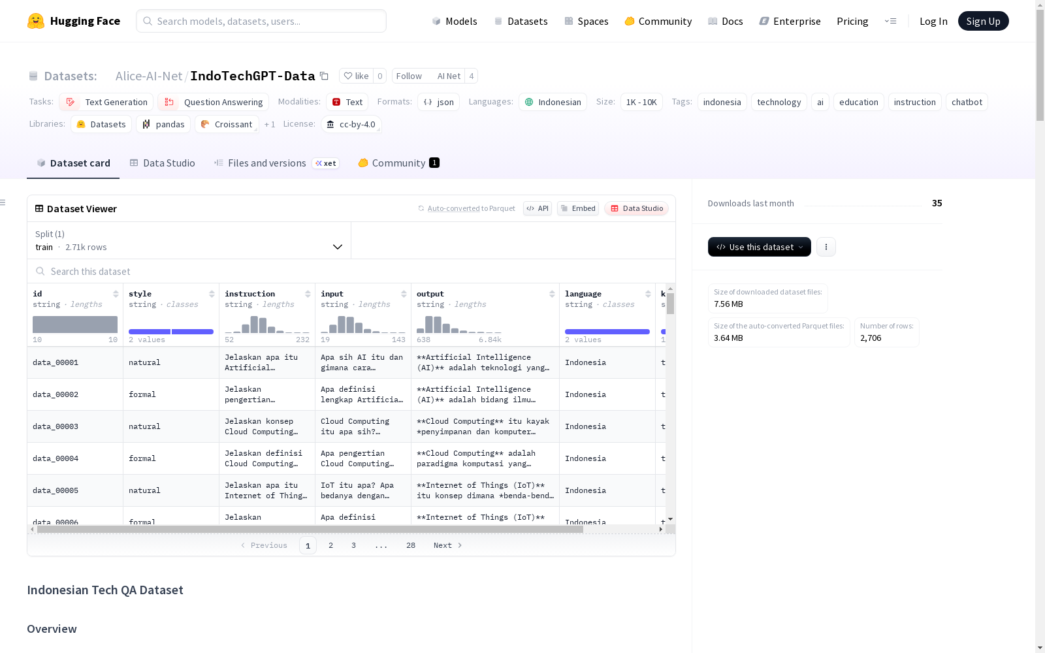
Task: Sort by the id column
Action: click(116, 294)
